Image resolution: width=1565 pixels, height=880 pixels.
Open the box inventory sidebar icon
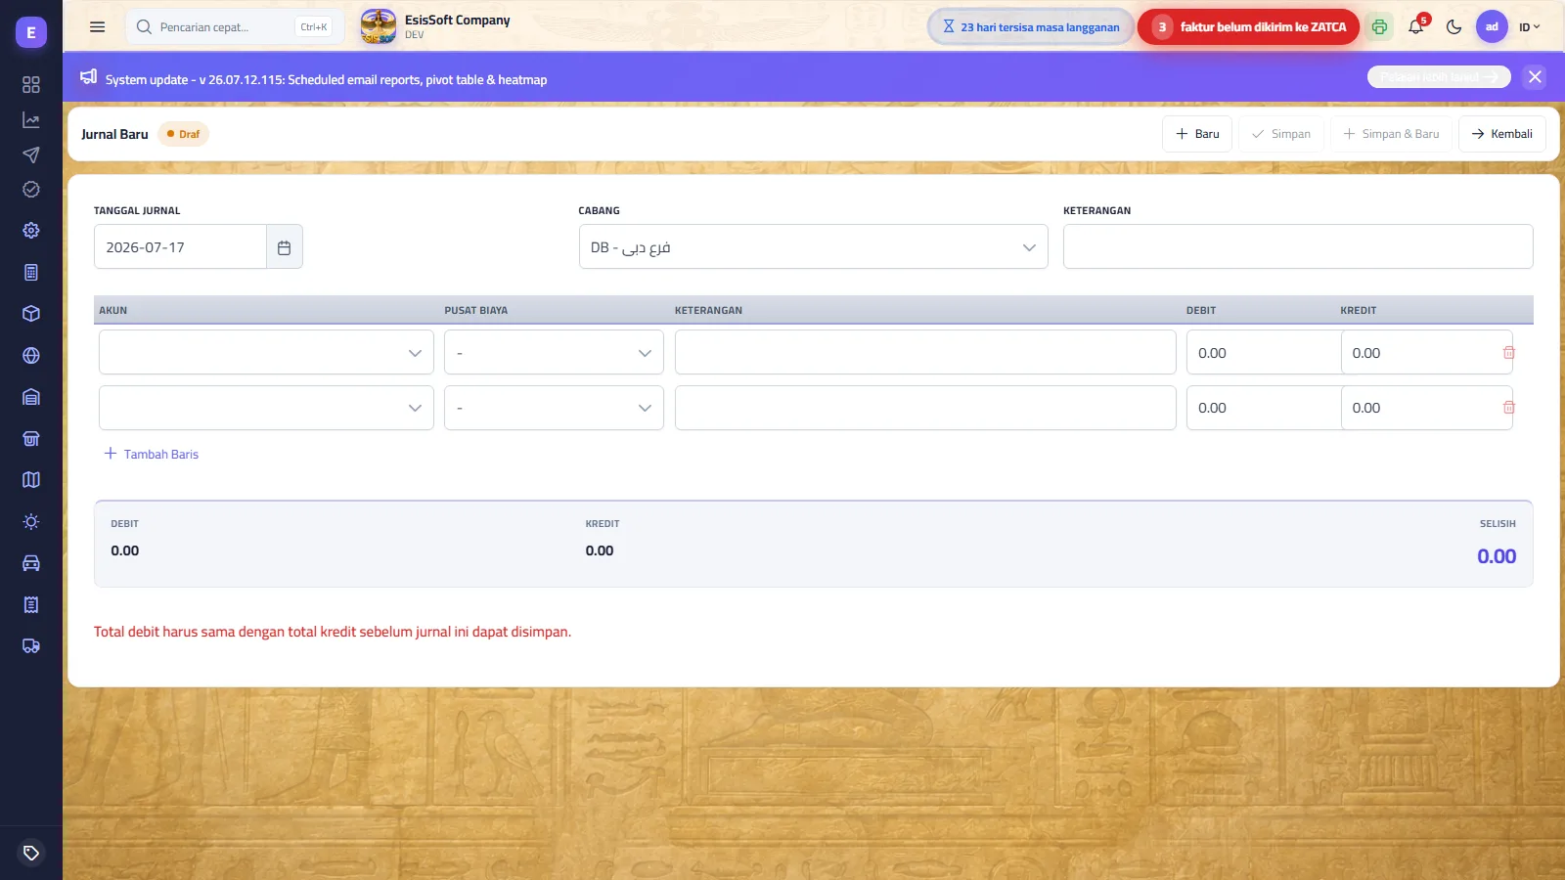(x=31, y=314)
